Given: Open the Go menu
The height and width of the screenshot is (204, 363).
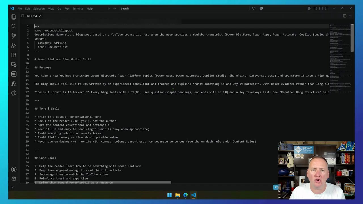Looking at the screenshot, I should coord(59,8).
